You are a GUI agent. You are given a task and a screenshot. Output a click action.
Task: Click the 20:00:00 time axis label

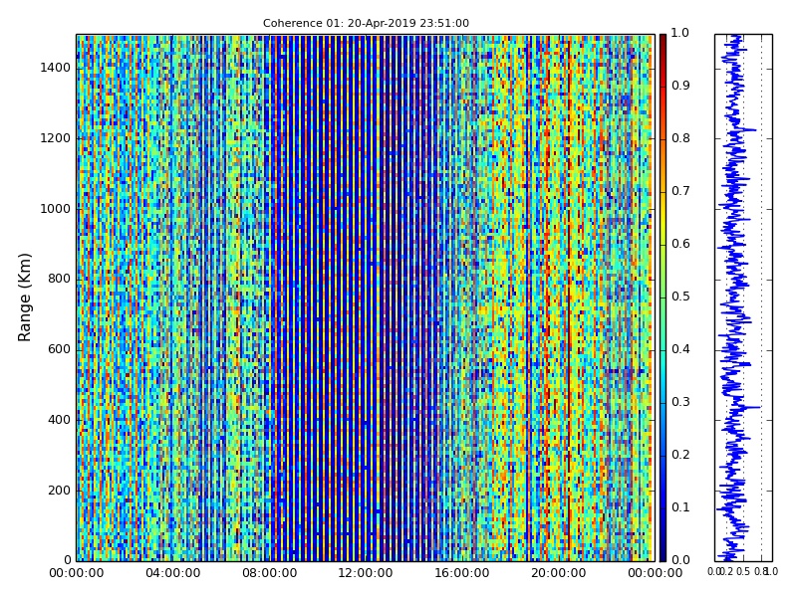pyautogui.click(x=559, y=573)
